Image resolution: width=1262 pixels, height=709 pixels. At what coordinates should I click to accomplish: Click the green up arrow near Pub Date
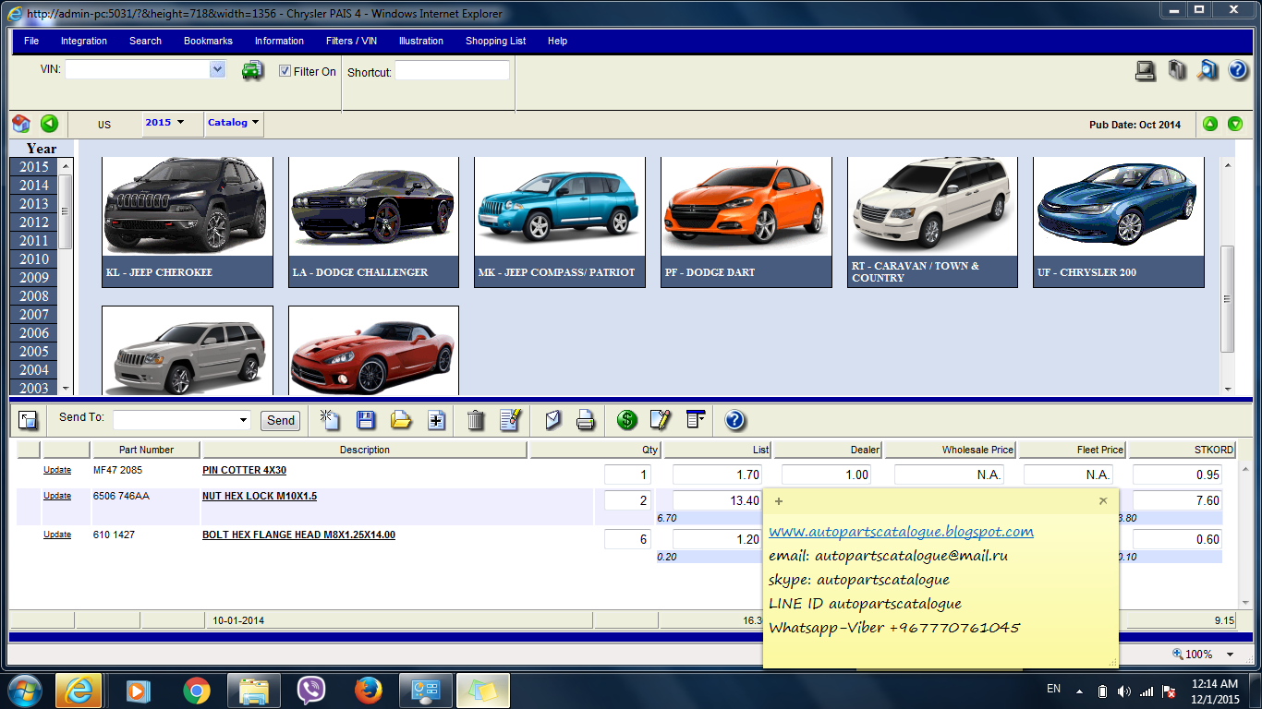(1210, 124)
